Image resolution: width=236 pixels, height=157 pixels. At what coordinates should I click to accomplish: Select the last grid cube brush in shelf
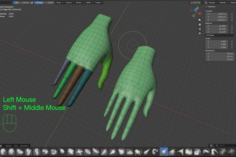tap(231, 152)
